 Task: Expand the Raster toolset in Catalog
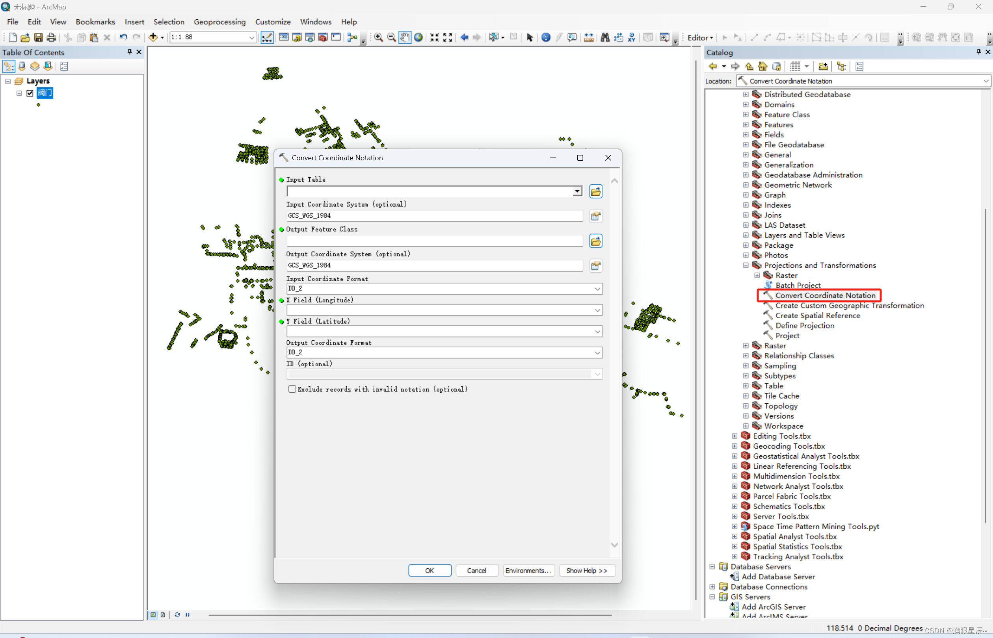[746, 345]
